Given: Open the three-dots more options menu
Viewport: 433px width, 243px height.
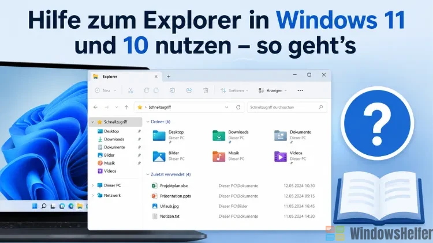Looking at the screenshot, I should (300, 90).
